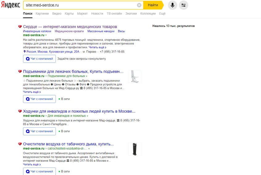Click heart favicon of Подъемники result
The height and width of the screenshot is (175, 261).
[x=20, y=72]
